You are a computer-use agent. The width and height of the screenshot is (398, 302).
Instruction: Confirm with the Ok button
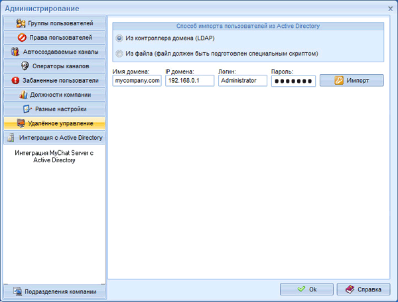[306, 289]
